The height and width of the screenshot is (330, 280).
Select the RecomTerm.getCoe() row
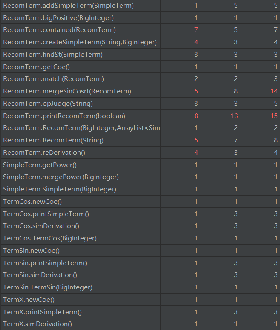coord(36,67)
